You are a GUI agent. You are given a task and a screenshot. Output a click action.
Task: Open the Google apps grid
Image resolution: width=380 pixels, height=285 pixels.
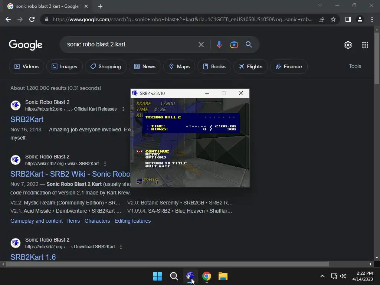click(x=365, y=45)
